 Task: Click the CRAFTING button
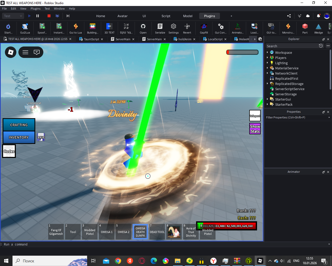click(x=19, y=125)
